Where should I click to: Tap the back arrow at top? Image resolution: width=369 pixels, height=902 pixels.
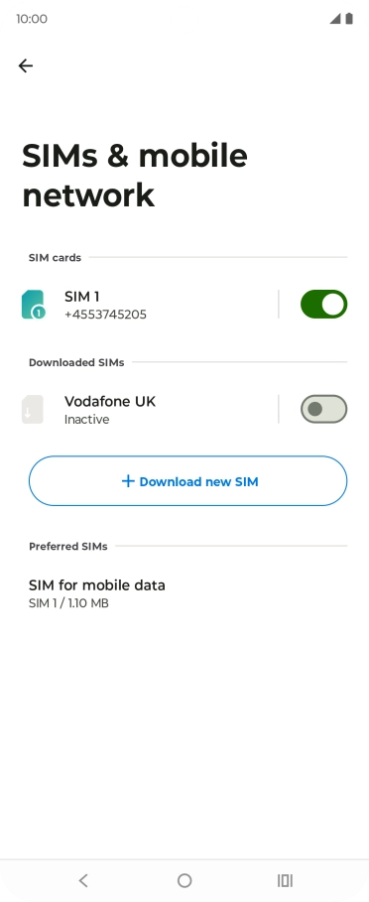(25, 65)
